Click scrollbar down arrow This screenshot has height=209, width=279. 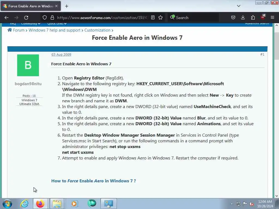[277, 196]
